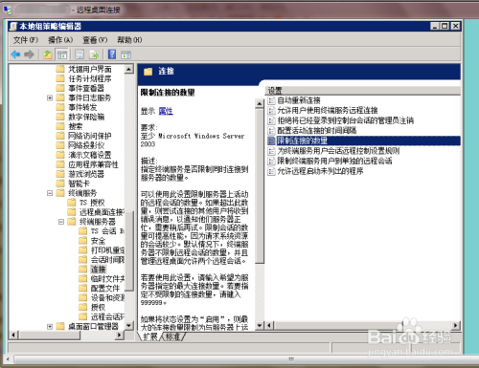
Task: Select 临时文件夹 in the tree
Action: (107, 279)
